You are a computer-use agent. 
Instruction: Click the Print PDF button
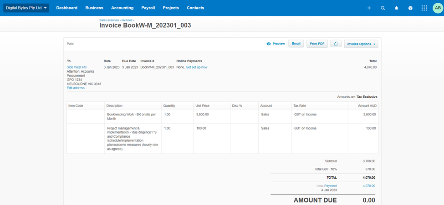pos(317,44)
